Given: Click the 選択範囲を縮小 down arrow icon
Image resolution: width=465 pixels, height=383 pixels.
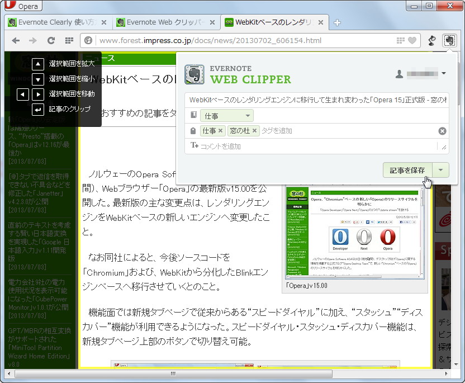Looking at the screenshot, I should point(37,79).
